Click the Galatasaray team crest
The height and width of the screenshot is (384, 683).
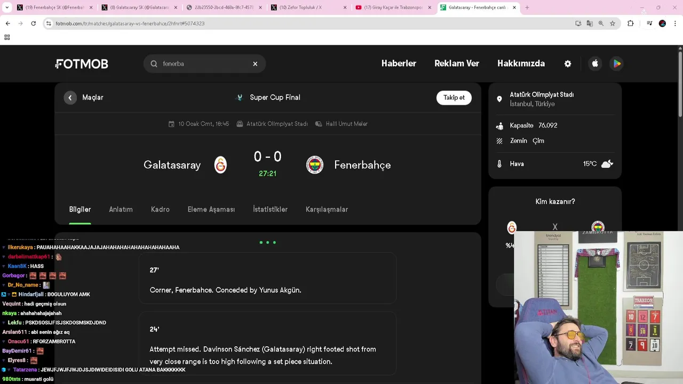[220, 165]
